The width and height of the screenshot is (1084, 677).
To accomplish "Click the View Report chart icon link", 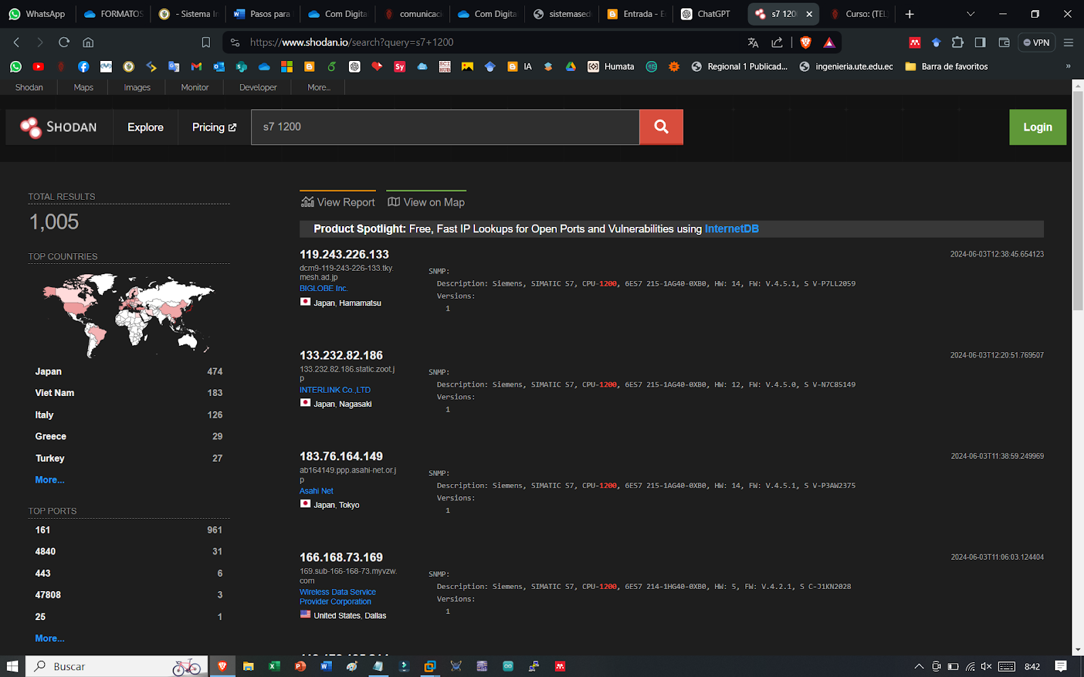I will 337,202.
